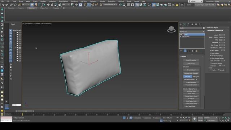The height and width of the screenshot is (130, 231).
Task: Toggle the Advanced Pinching checkbox
Action: 210,63
